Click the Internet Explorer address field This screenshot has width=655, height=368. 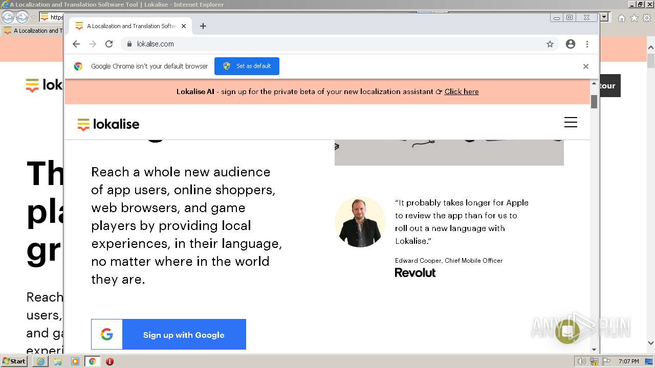pos(51,17)
